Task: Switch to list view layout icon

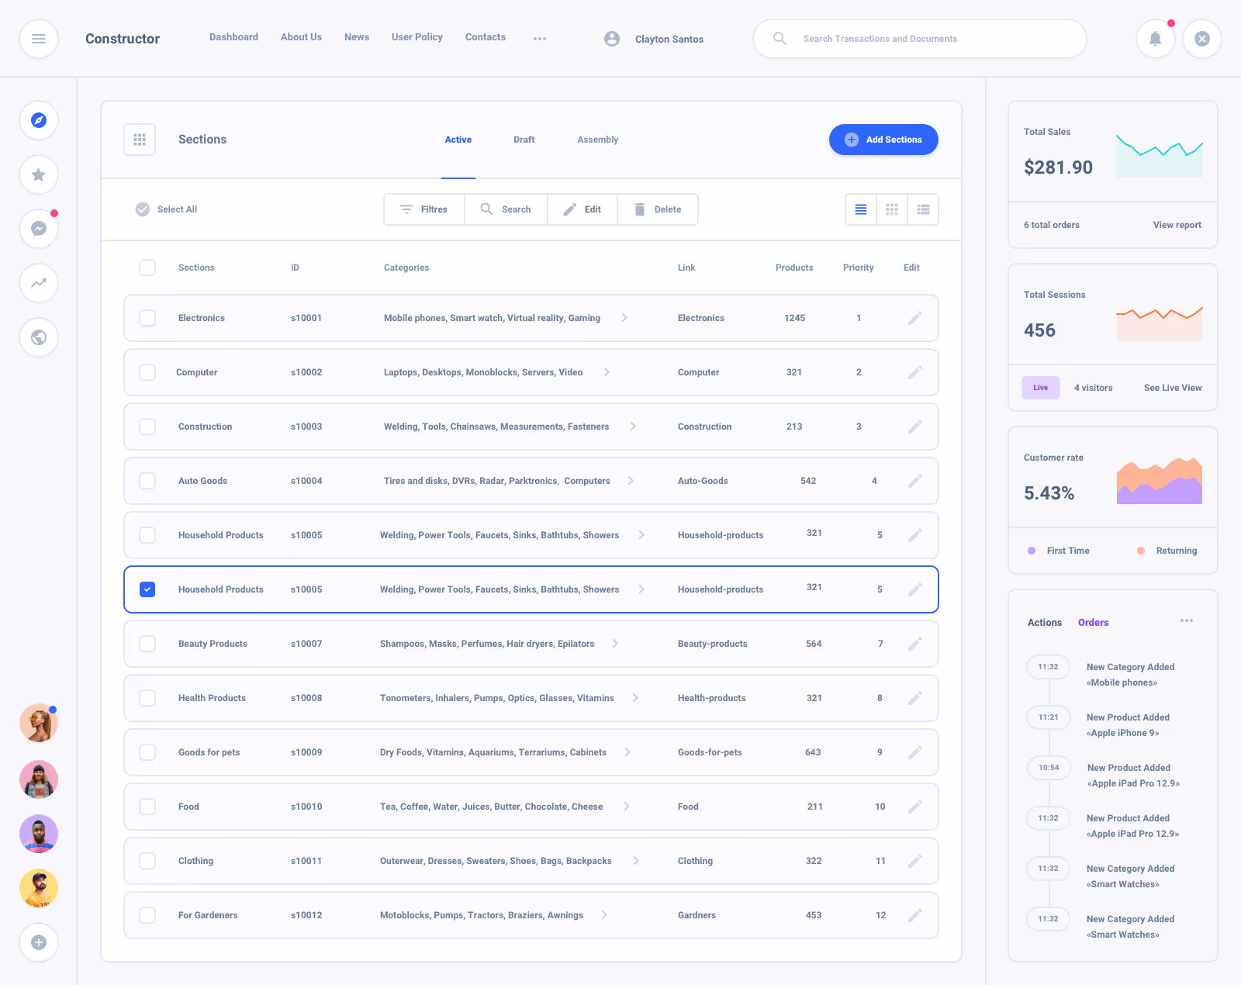Action: [861, 209]
